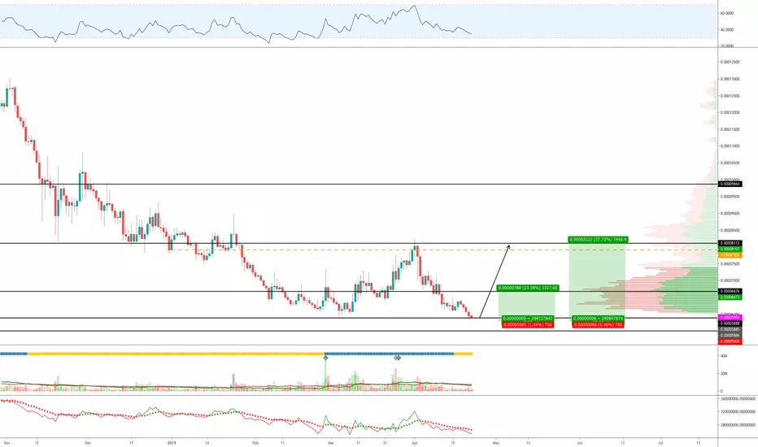Select the 294117647 position quantity label

point(527,319)
